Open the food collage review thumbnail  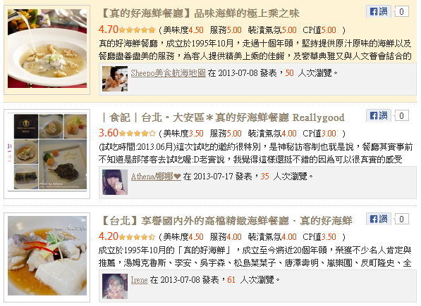[x=47, y=152]
